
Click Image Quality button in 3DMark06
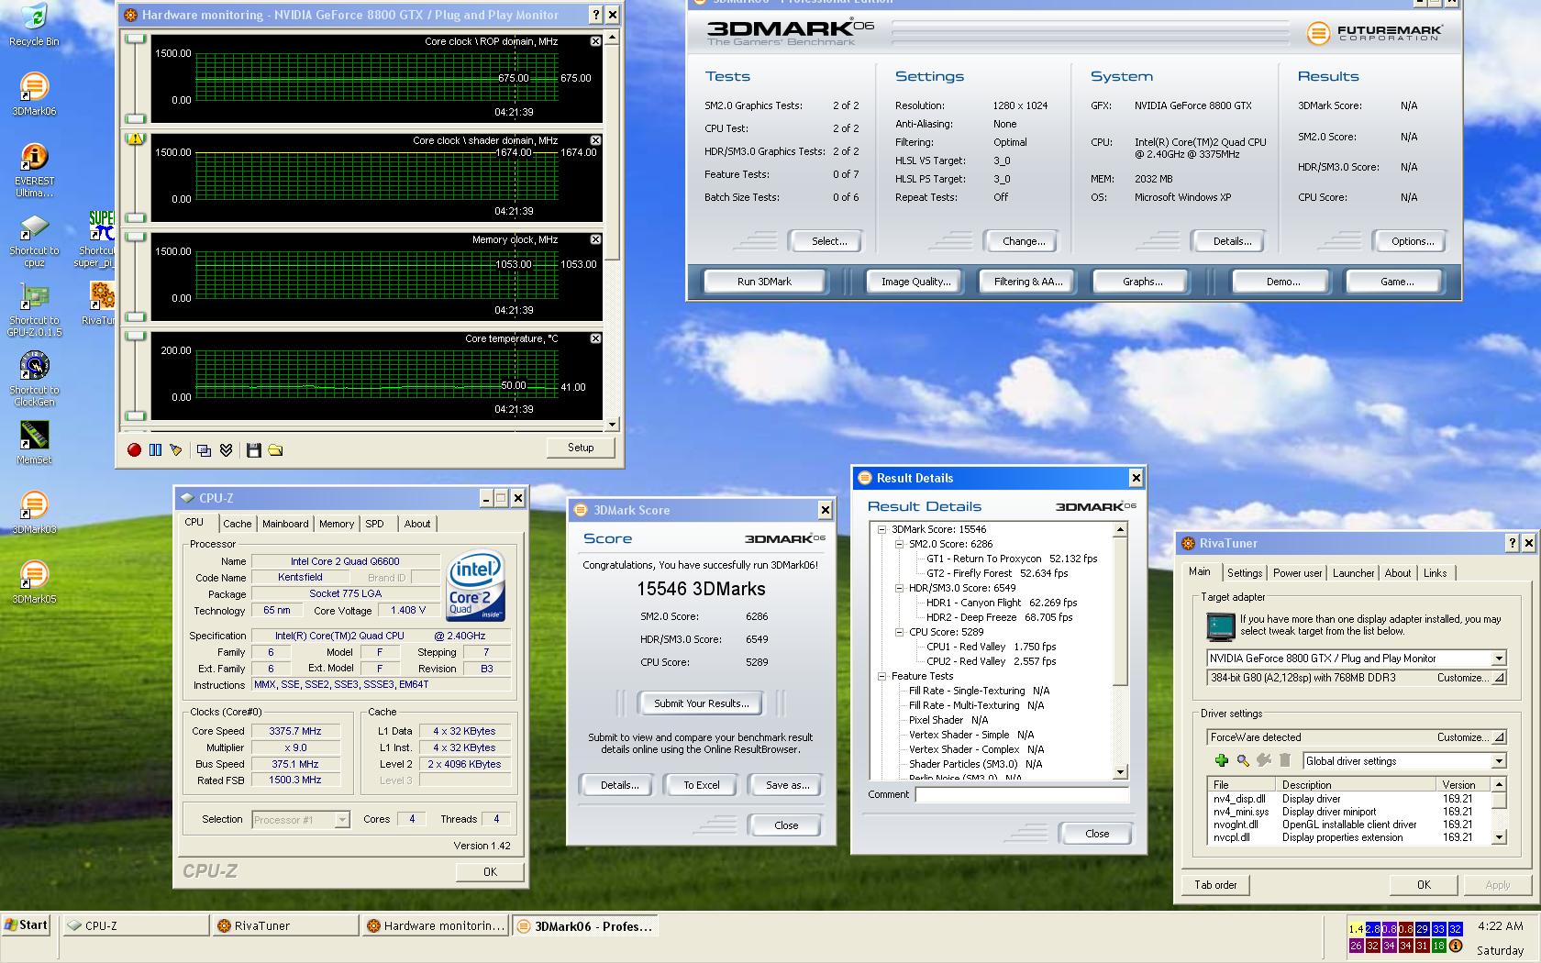click(915, 282)
